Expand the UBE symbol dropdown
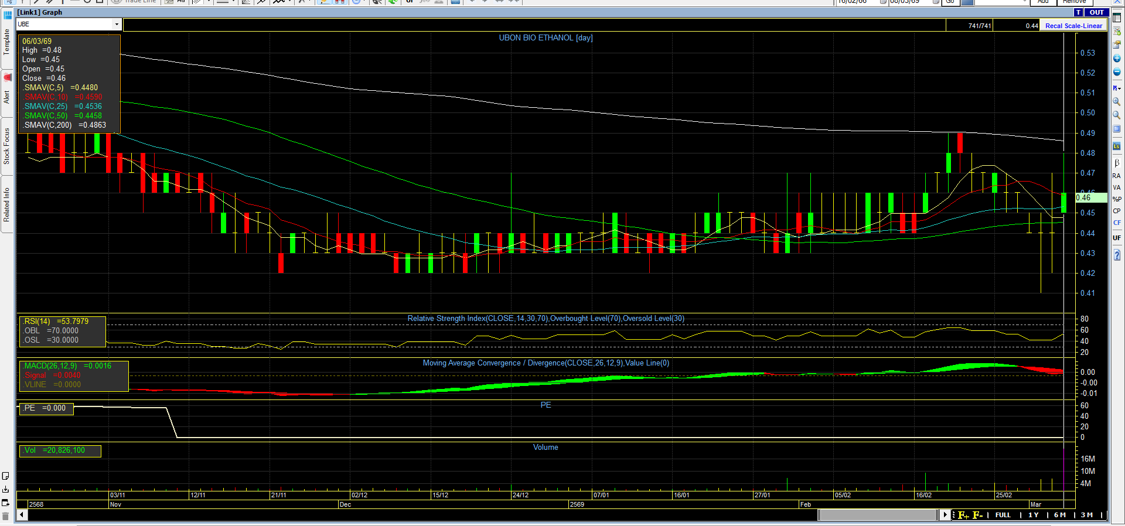The image size is (1125, 526). [117, 24]
